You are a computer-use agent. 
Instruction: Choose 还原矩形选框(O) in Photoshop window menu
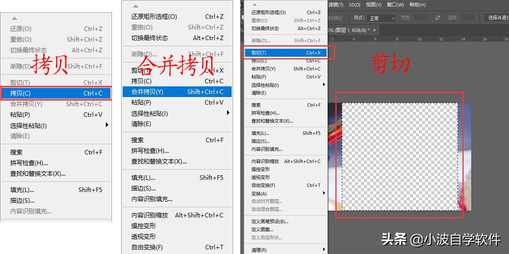tap(286, 12)
